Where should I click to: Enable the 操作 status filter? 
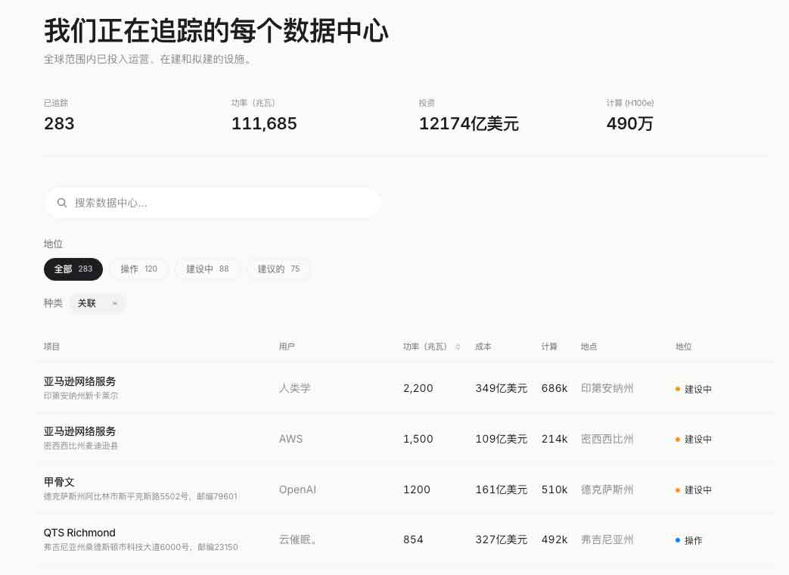tap(138, 269)
